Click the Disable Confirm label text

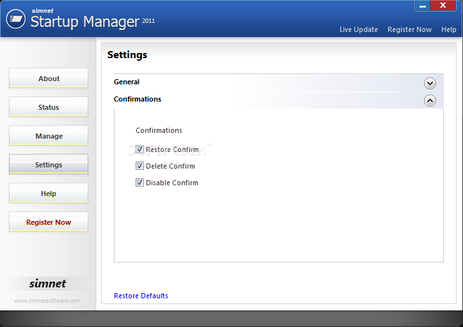coord(172,183)
